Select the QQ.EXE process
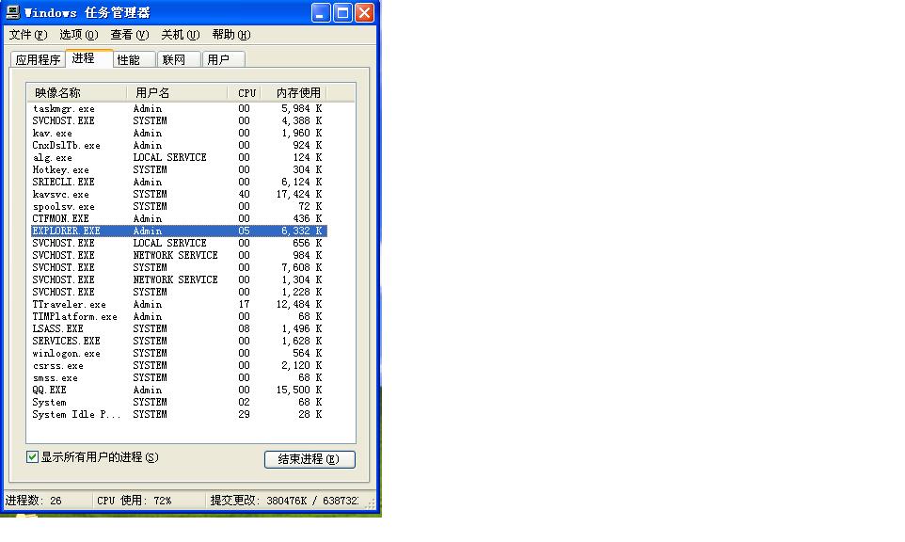The height and width of the screenshot is (542, 905). (x=178, y=391)
